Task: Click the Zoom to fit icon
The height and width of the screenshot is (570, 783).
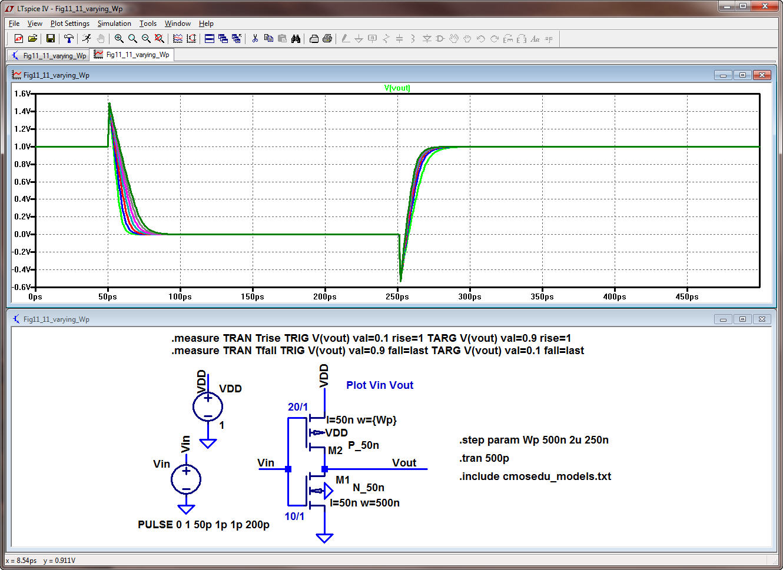Action: pyautogui.click(x=160, y=38)
